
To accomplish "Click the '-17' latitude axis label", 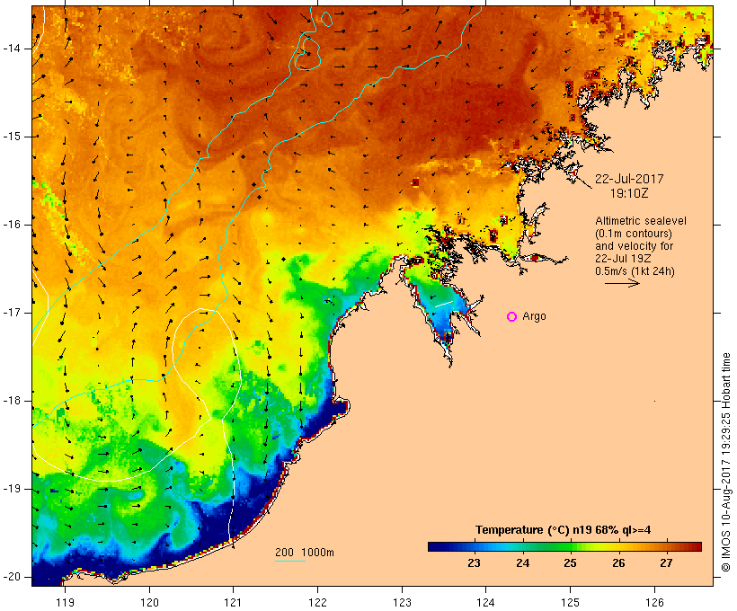I will (x=13, y=313).
